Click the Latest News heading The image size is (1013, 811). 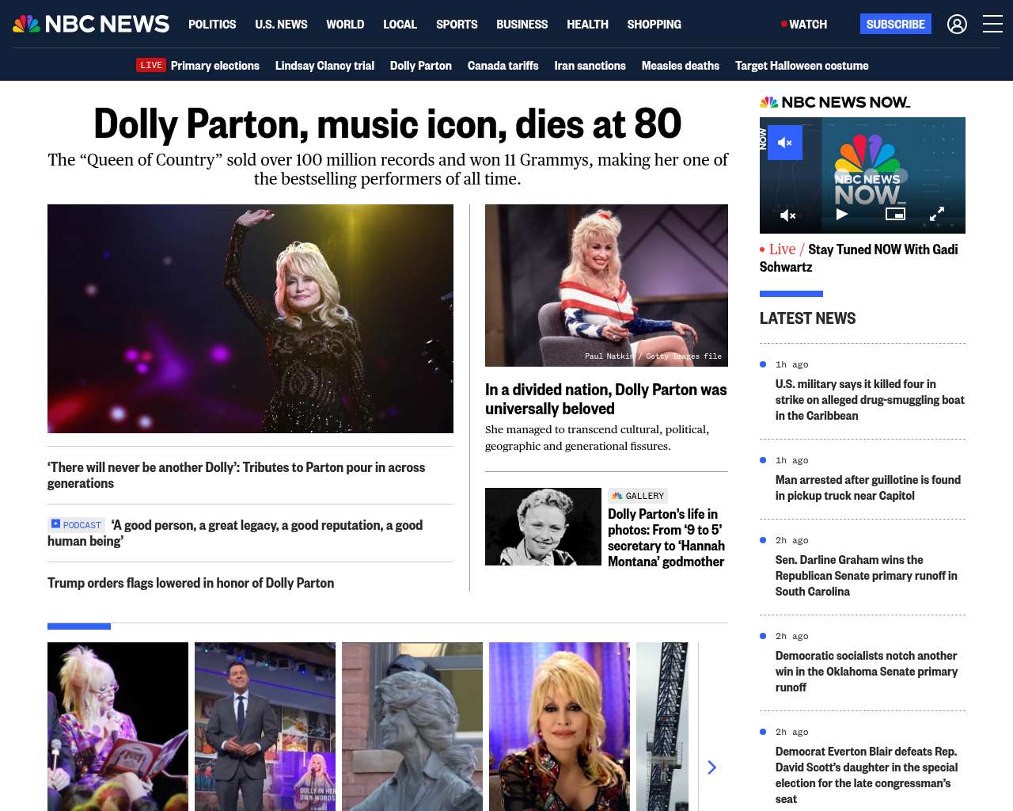807,318
